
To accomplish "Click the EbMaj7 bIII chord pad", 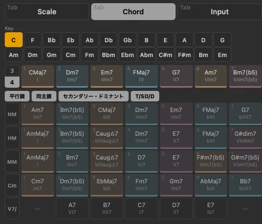I will tap(106, 185).
